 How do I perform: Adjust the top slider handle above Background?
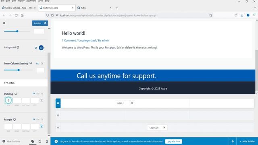coord(17,31)
